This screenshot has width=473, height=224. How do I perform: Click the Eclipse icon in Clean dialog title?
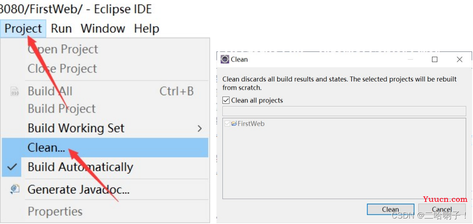click(x=225, y=59)
